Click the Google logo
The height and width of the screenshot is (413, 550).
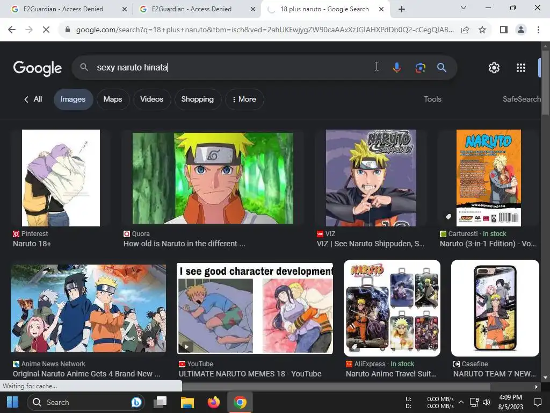coord(38,68)
